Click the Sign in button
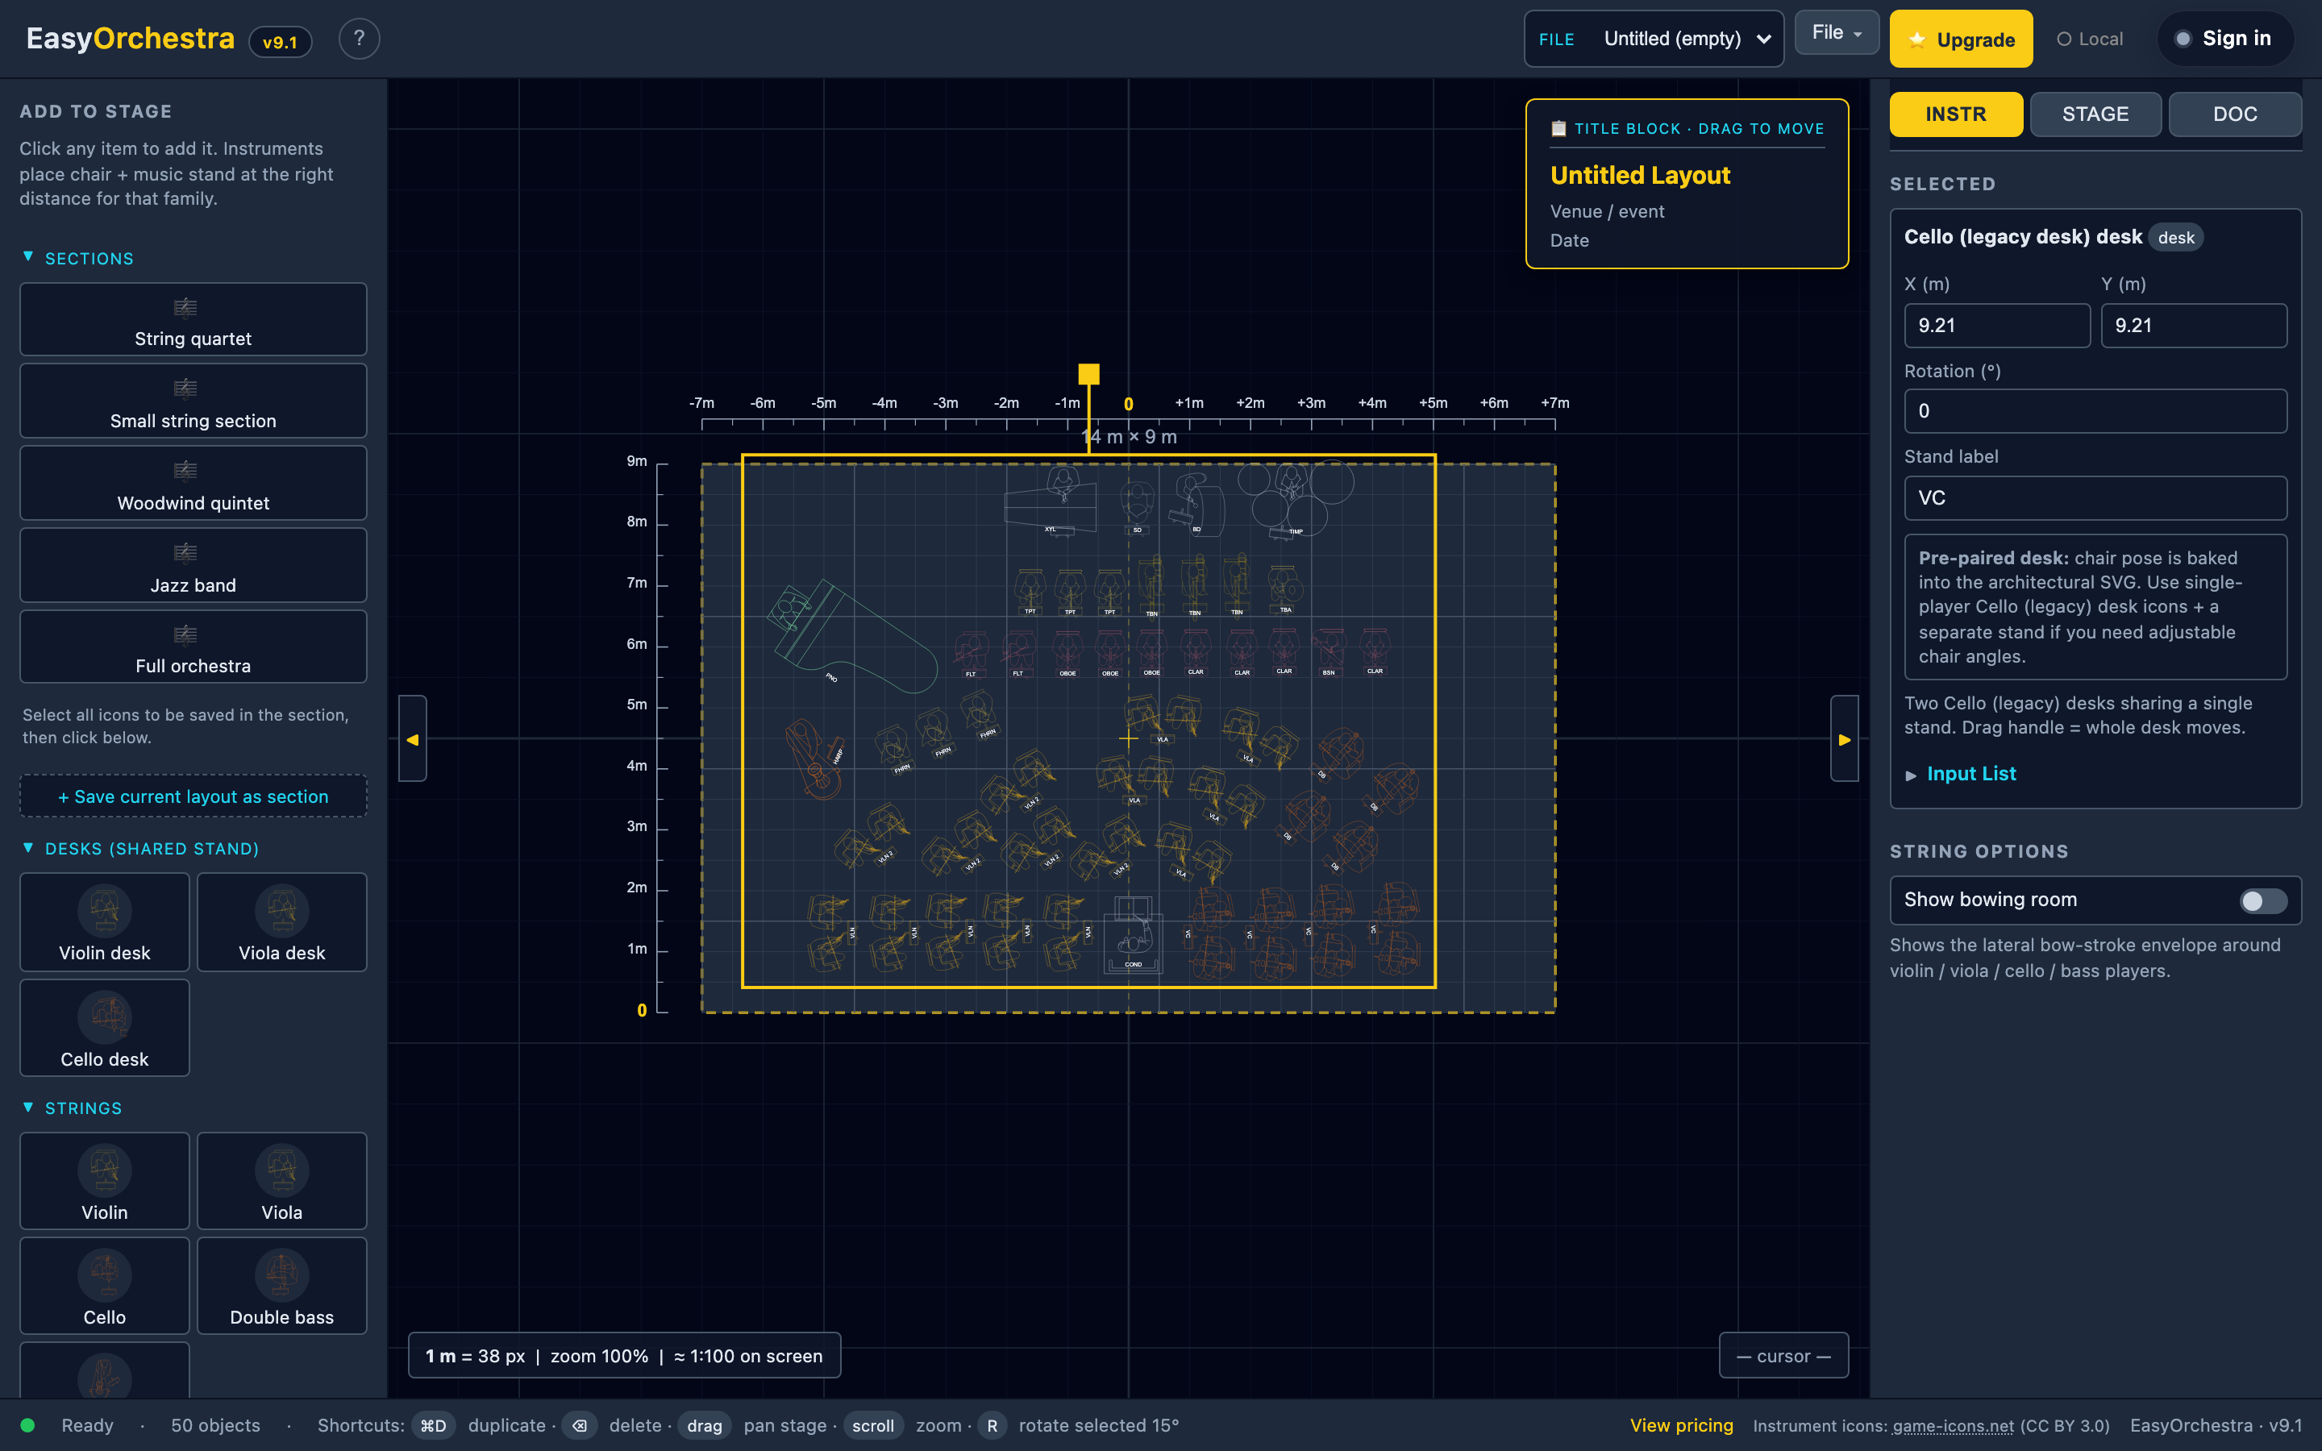2322x1451 pixels. pos(2225,39)
